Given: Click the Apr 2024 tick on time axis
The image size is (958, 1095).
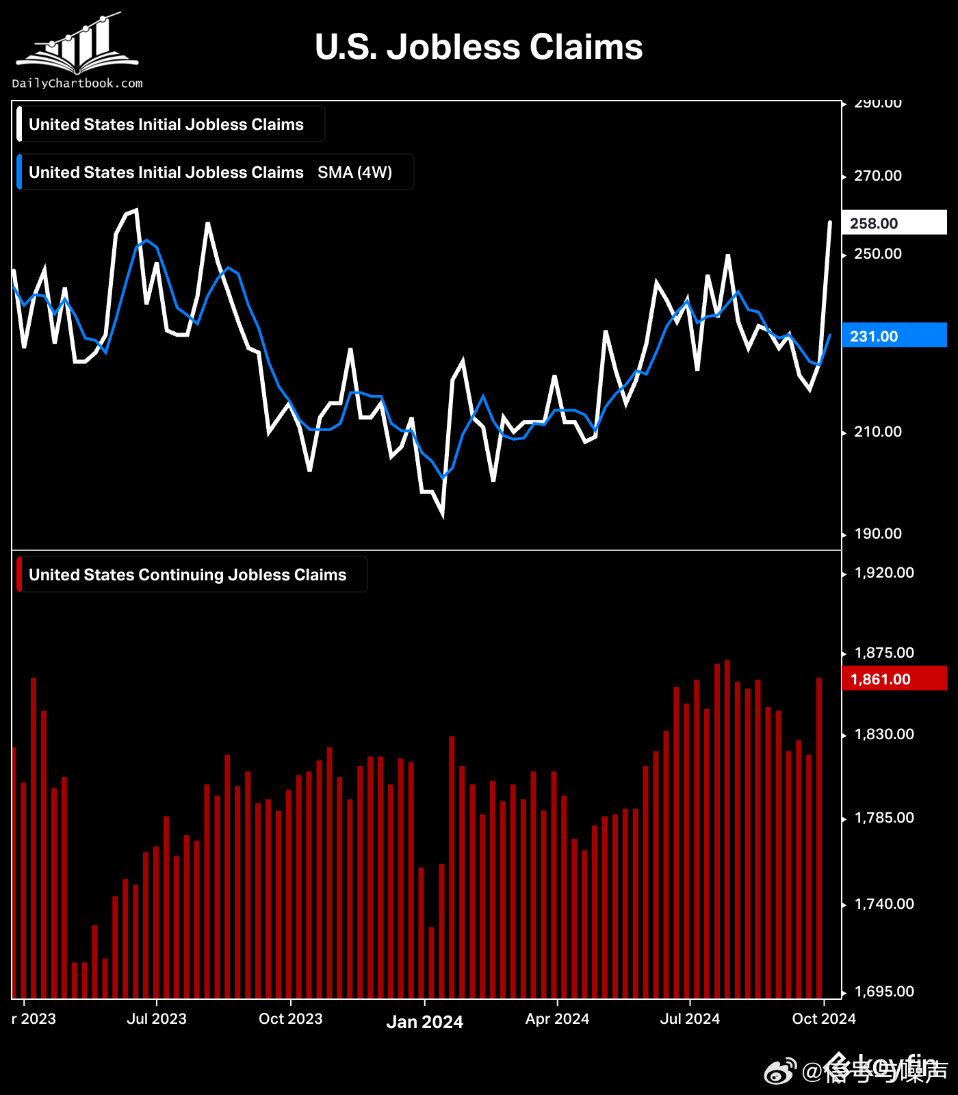Looking at the screenshot, I should 557,1018.
